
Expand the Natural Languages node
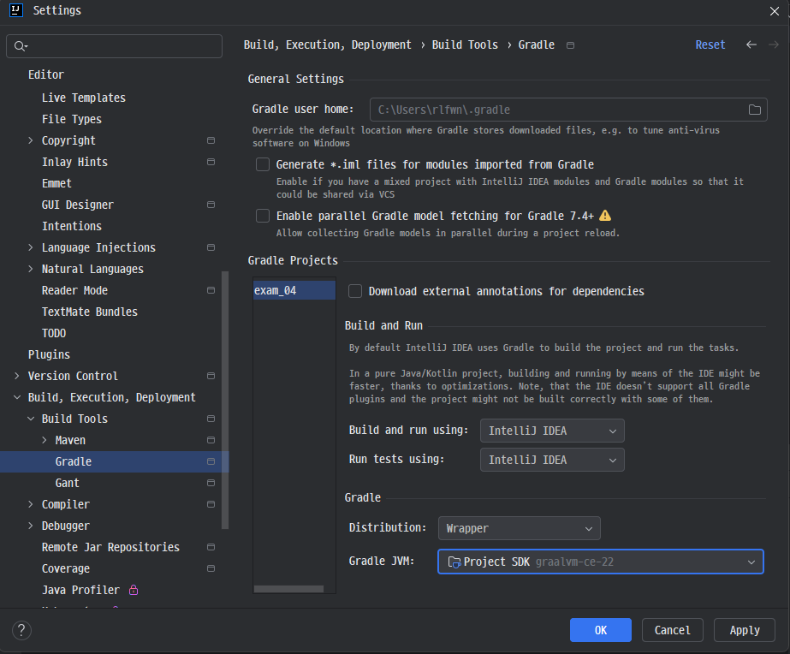(x=31, y=269)
